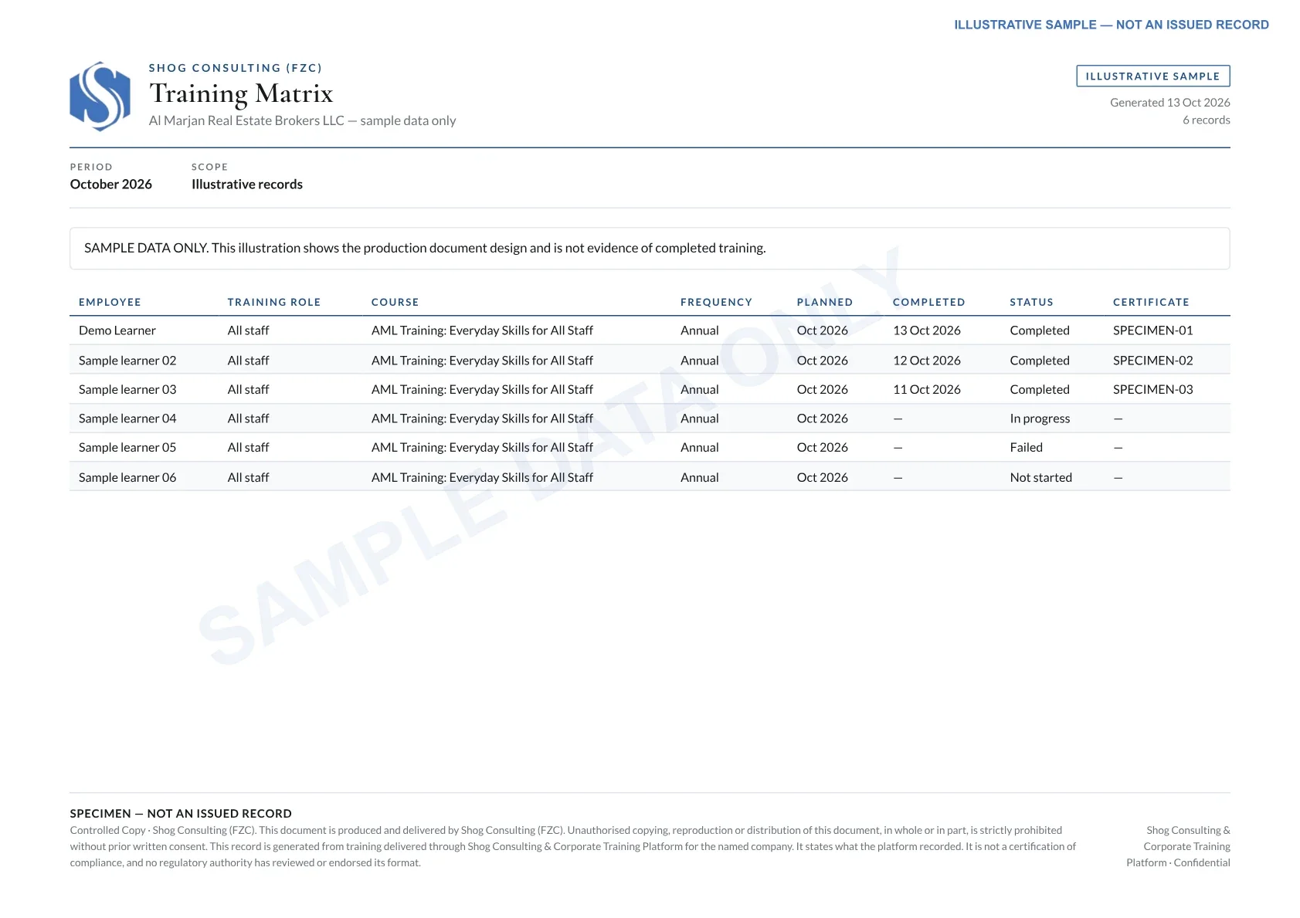The height and width of the screenshot is (918, 1300).
Task: Click the TRAINING ROLE column header
Action: click(x=274, y=302)
